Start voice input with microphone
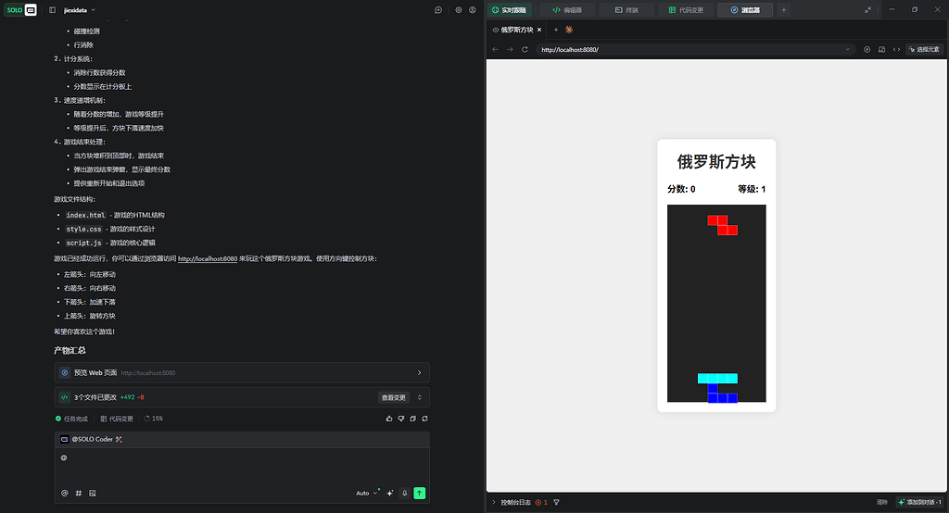This screenshot has height=513, width=949. (405, 493)
